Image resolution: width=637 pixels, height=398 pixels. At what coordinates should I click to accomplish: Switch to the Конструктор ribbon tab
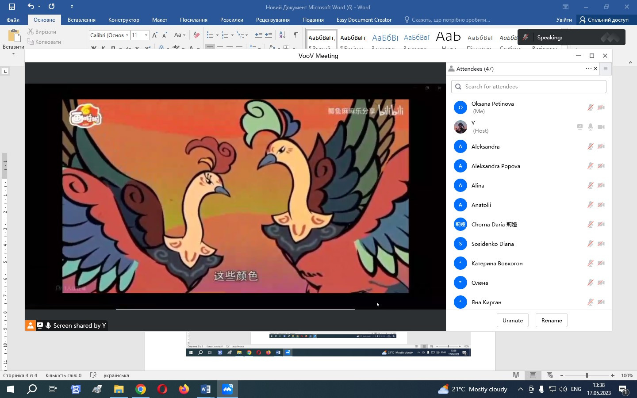[x=124, y=20]
